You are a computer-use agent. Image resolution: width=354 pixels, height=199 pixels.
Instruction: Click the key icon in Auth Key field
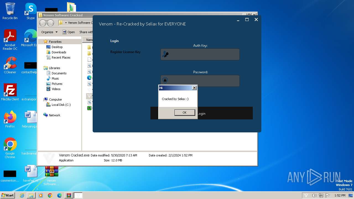pyautogui.click(x=165, y=54)
